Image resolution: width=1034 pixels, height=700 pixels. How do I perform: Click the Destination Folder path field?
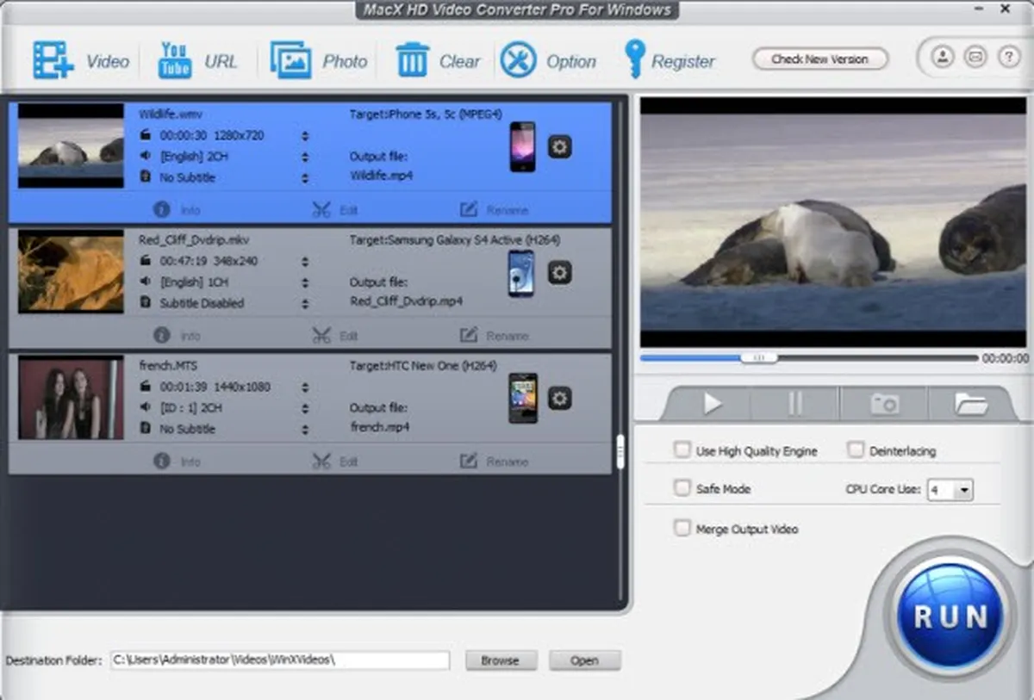[280, 660]
